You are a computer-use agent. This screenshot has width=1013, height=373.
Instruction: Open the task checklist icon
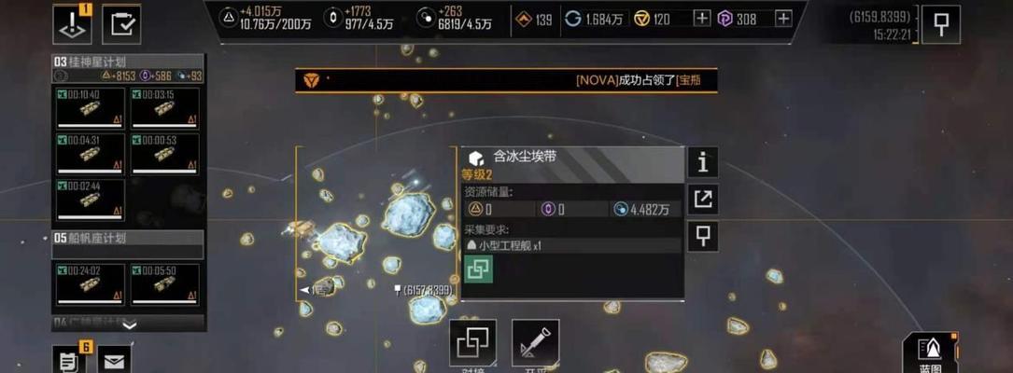tap(121, 24)
